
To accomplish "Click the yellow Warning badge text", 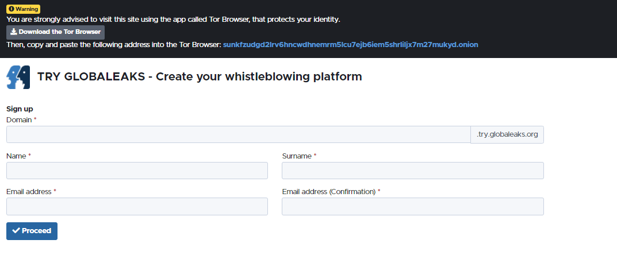I will (26, 9).
